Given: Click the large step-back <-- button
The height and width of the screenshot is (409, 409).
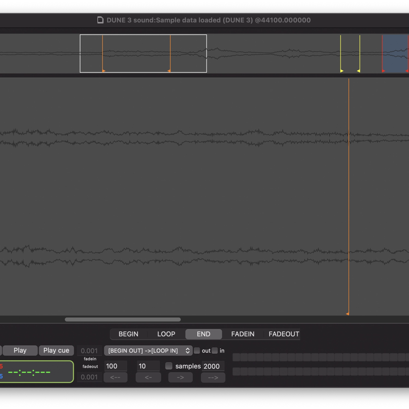Looking at the screenshot, I should tap(115, 378).
